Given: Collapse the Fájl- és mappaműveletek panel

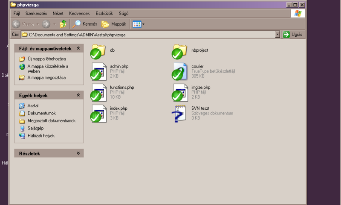Looking at the screenshot, I should tap(78, 48).
